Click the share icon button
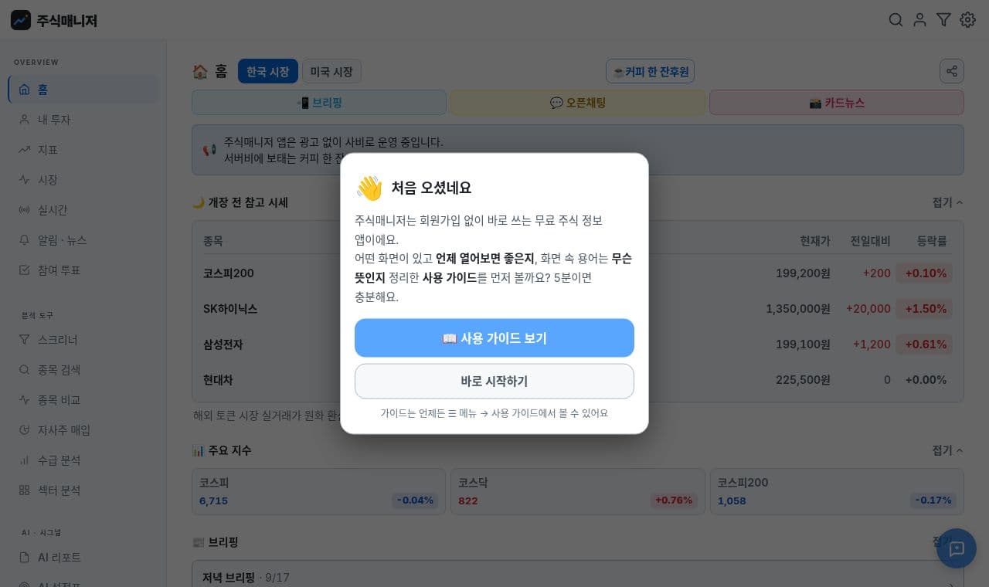This screenshot has height=587, width=989. coord(952,71)
